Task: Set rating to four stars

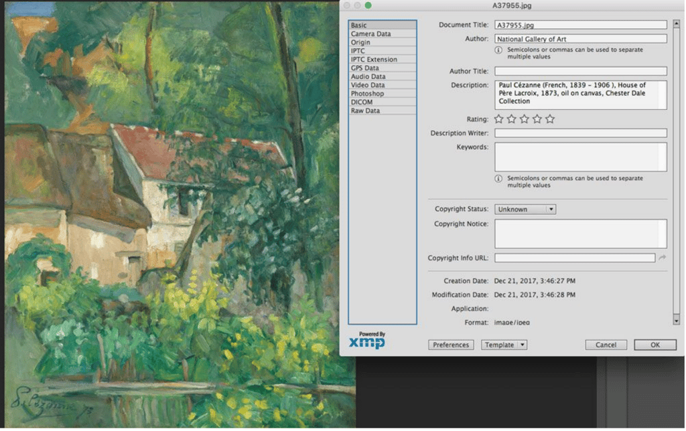Action: tap(537, 119)
